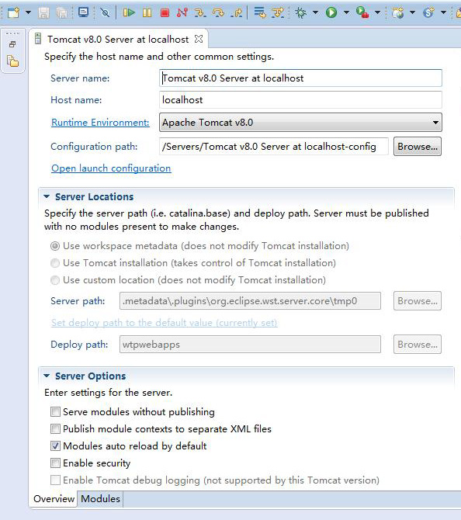Screen dimensions: 461x520
Task: Click the New Dynamic Web Project icon
Action: (397, 13)
